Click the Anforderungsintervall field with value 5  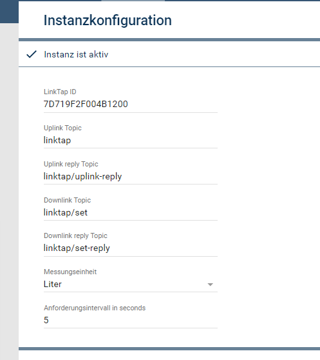[130, 320]
